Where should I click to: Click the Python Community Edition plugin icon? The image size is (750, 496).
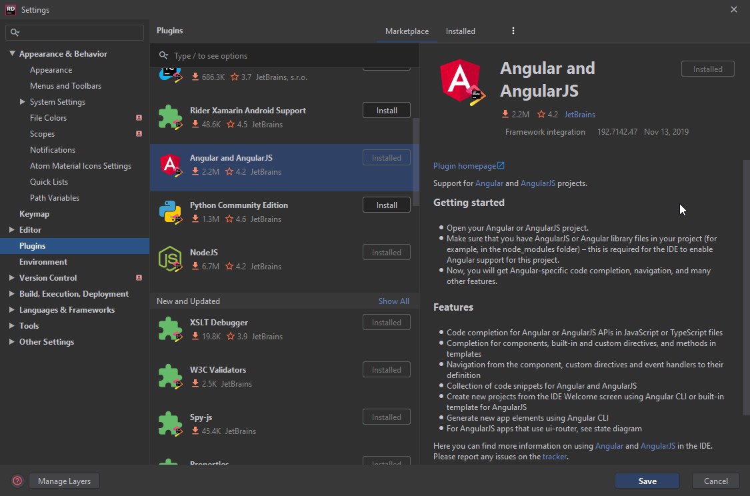tap(170, 212)
